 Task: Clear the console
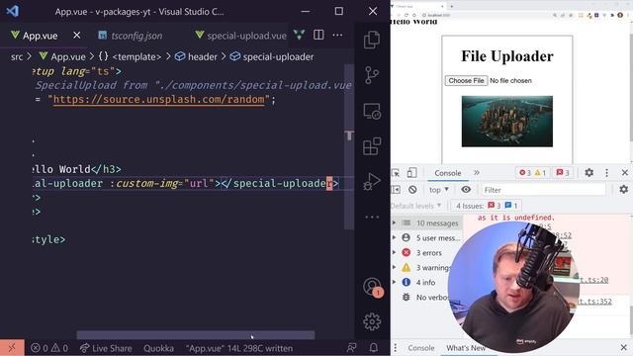(412, 189)
